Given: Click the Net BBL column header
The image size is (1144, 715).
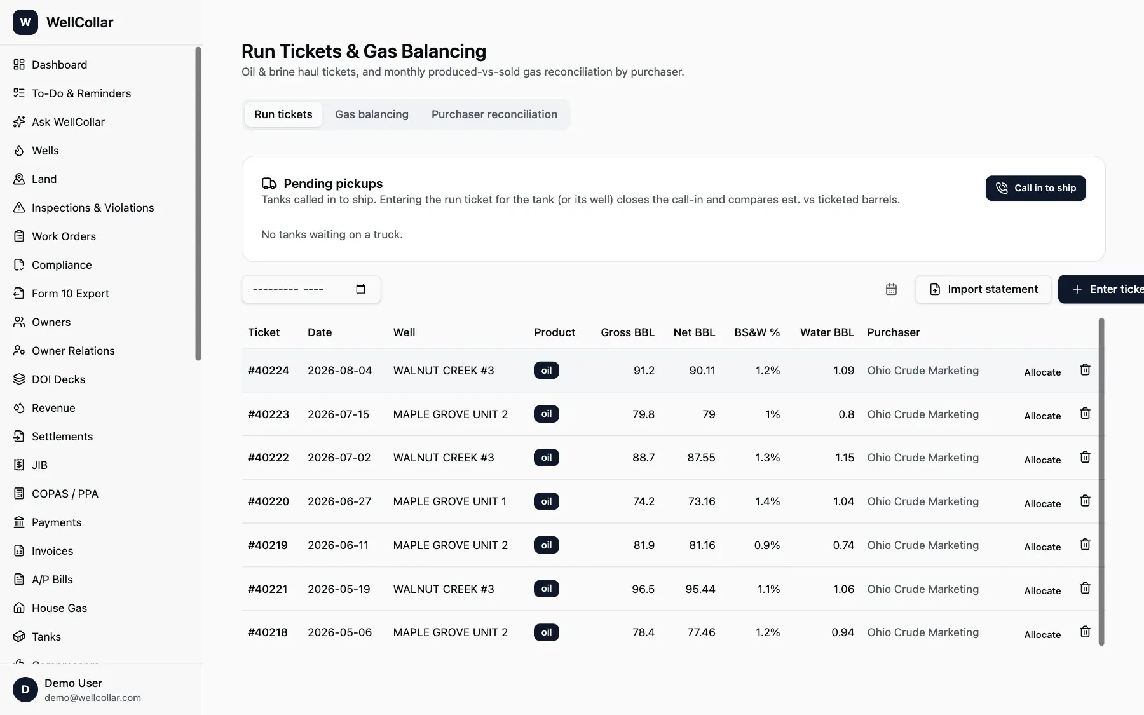Looking at the screenshot, I should 694,332.
